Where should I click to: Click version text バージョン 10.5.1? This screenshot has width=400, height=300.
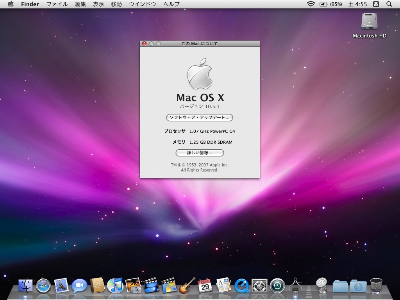[200, 106]
